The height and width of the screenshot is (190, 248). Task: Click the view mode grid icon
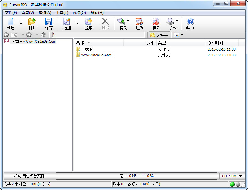pyautogui.click(x=176, y=35)
